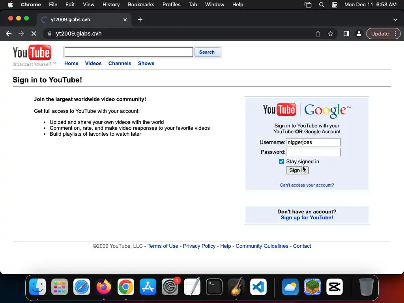This screenshot has height=303, width=404.
Task: Go to the Home link
Action: point(71,64)
